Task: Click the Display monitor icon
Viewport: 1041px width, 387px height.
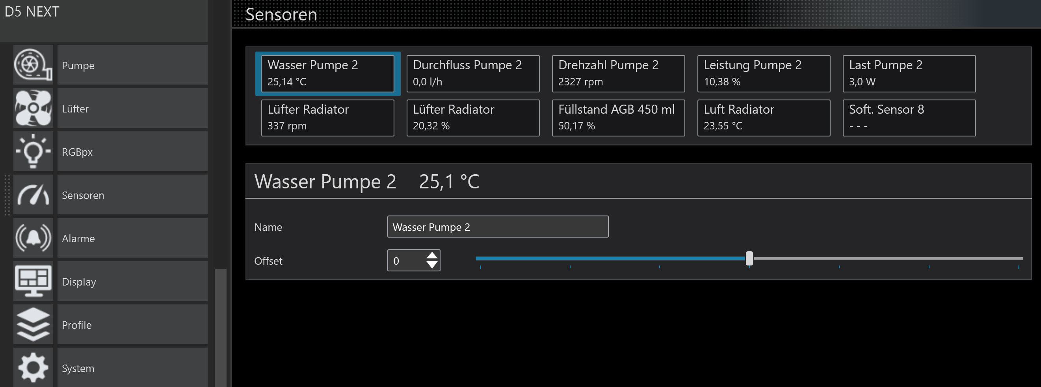Action: tap(33, 281)
